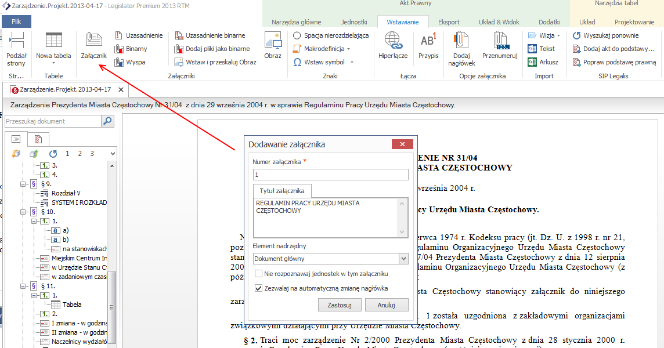Focus the Przeszukaj dokument search field
The width and height of the screenshot is (664, 348).
[53, 121]
